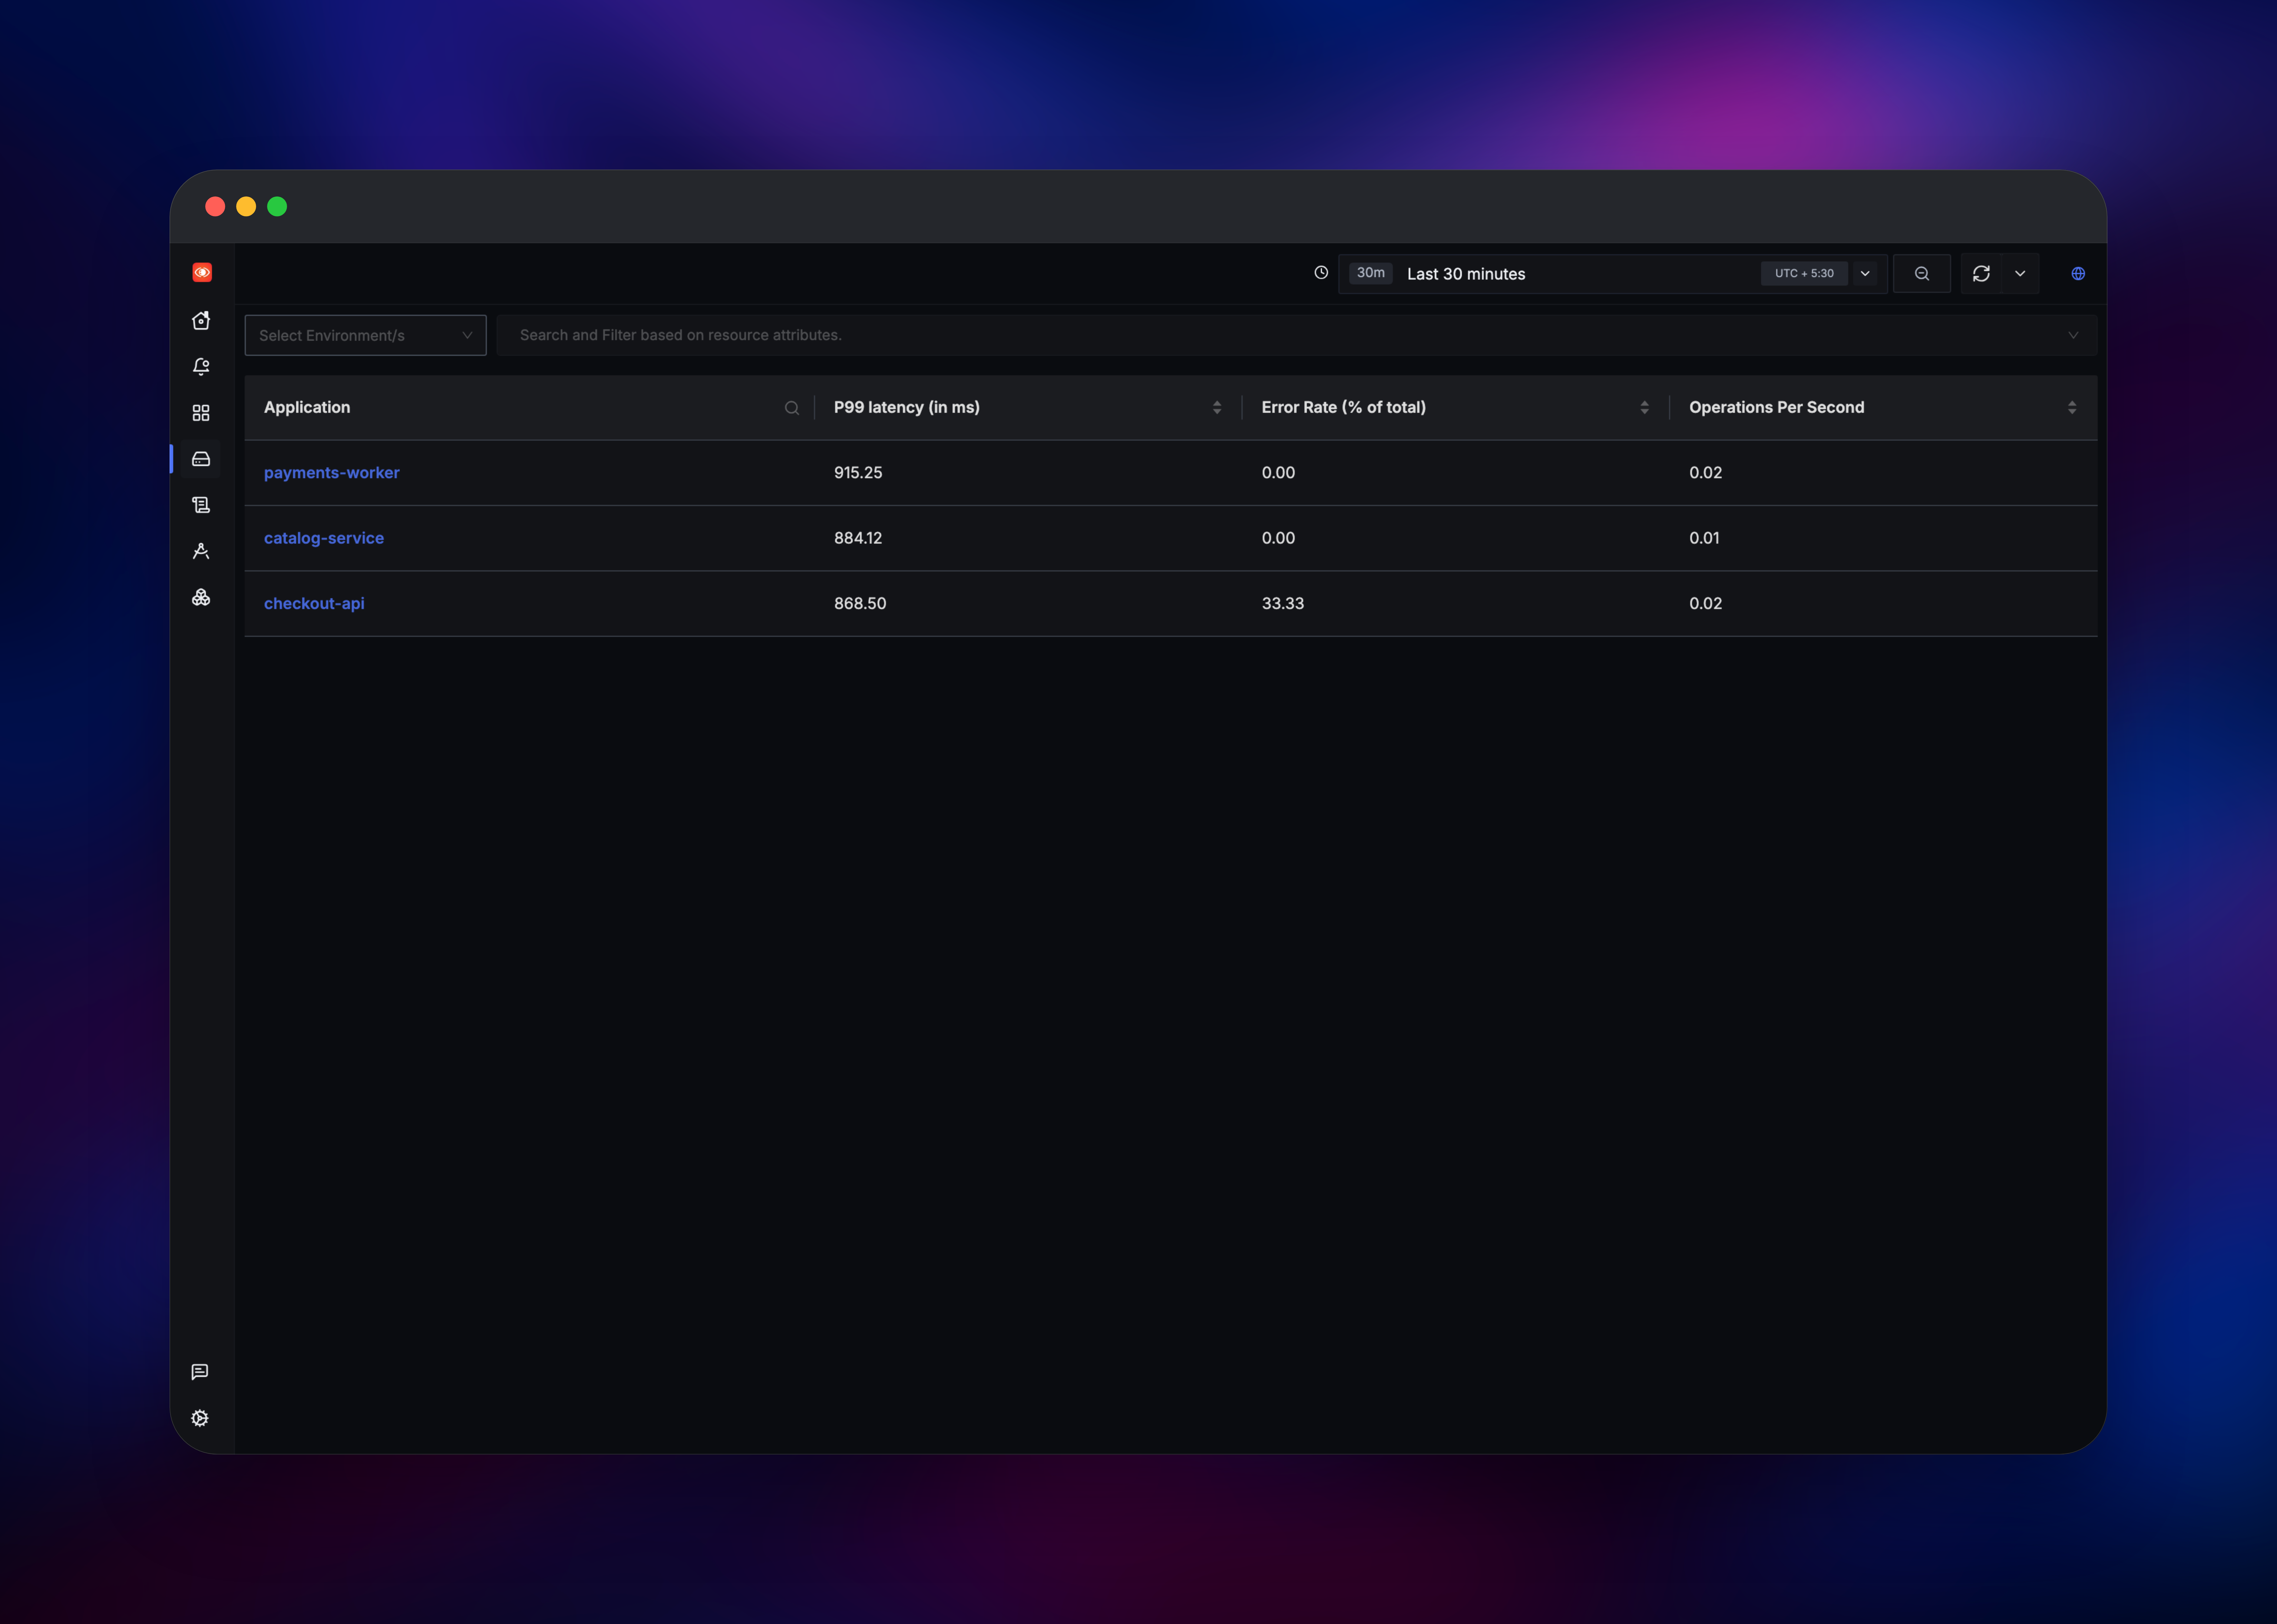Click the zoom-out magnifier button
Viewport: 2277px width, 1624px height.
coord(1922,273)
